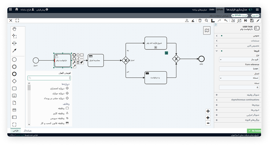Add an entry to the last plus-marked section
Screen dimensions: 271x146
217,120
